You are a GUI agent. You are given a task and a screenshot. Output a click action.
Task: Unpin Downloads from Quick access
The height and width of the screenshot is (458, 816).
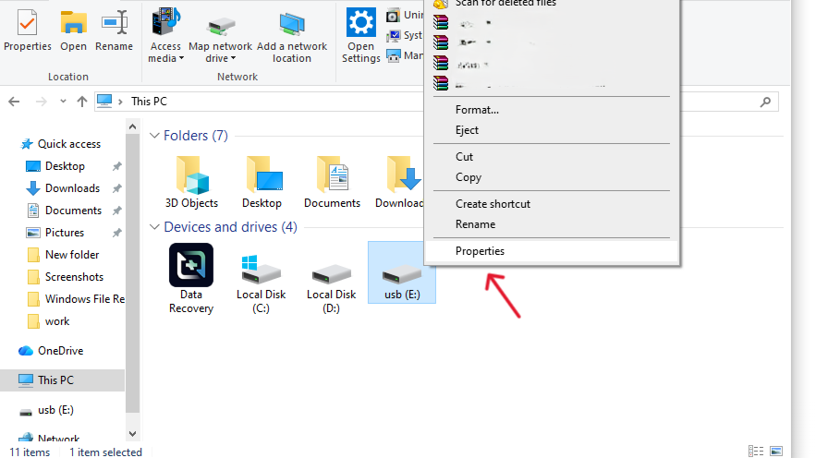tap(117, 188)
